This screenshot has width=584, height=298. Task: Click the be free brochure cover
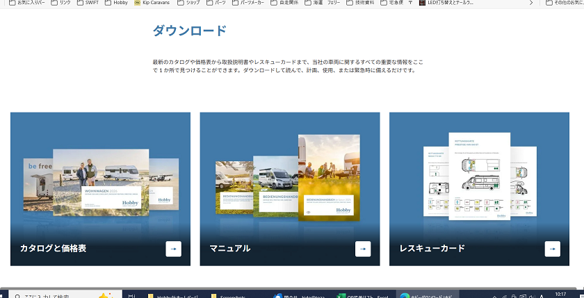pos(38,185)
